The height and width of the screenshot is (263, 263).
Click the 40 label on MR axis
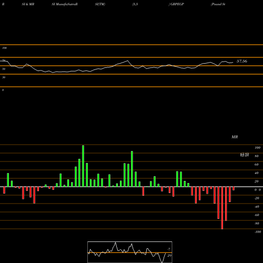point(257,173)
